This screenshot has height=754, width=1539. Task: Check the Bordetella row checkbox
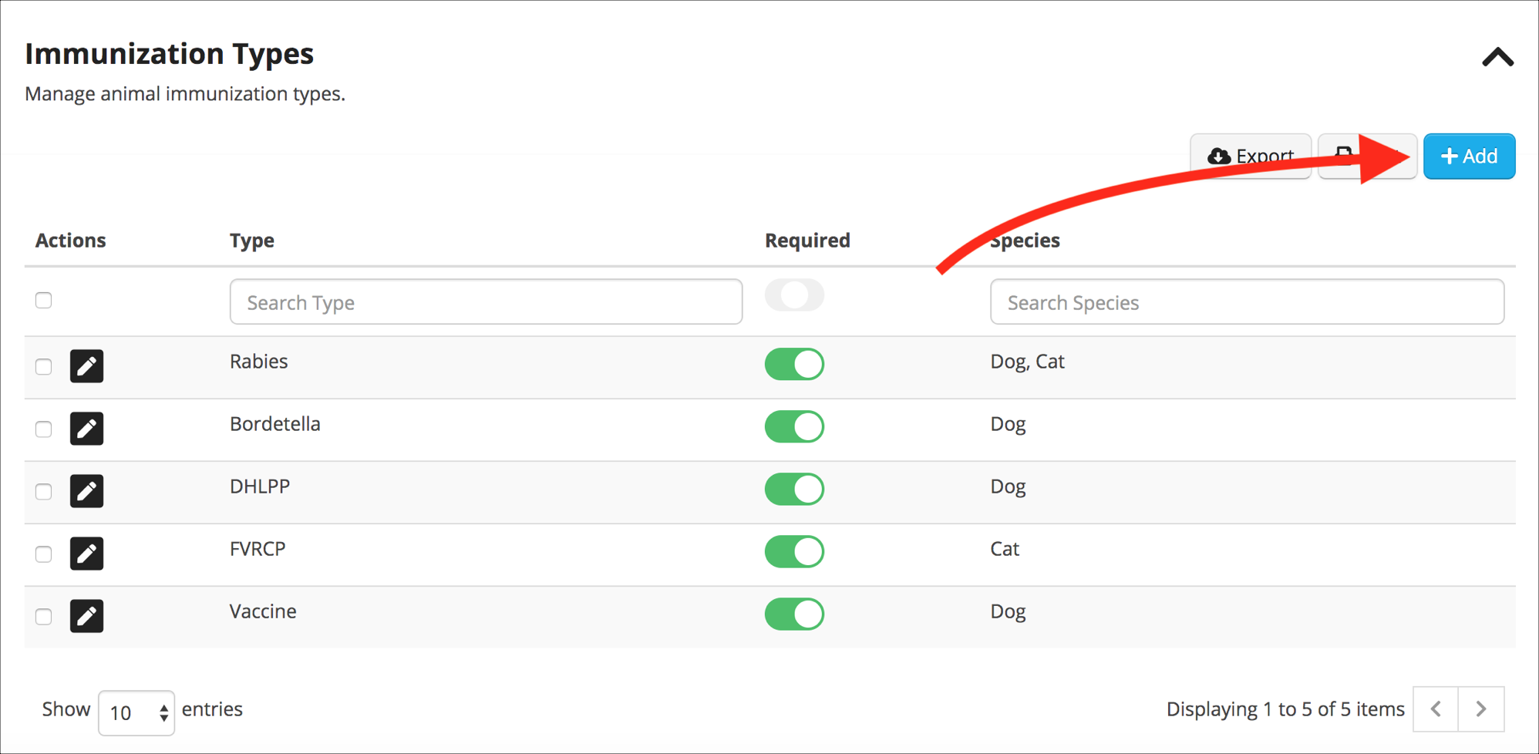[44, 429]
